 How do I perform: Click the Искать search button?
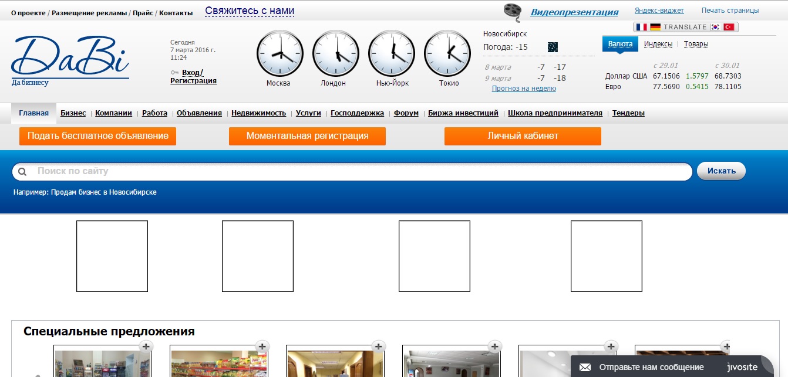721,171
